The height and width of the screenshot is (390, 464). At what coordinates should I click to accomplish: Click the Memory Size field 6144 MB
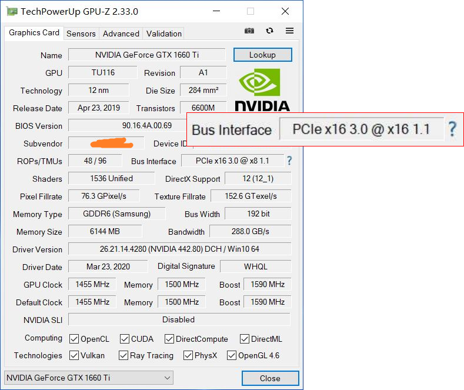[105, 231]
